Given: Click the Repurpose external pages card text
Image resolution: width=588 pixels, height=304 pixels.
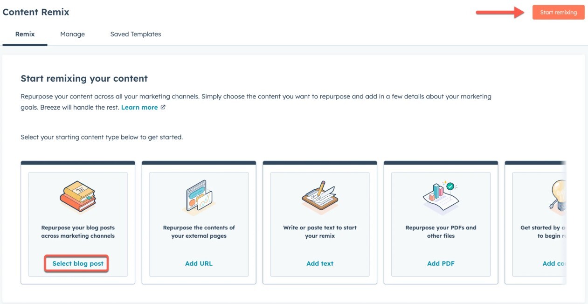Looking at the screenshot, I should (x=199, y=232).
